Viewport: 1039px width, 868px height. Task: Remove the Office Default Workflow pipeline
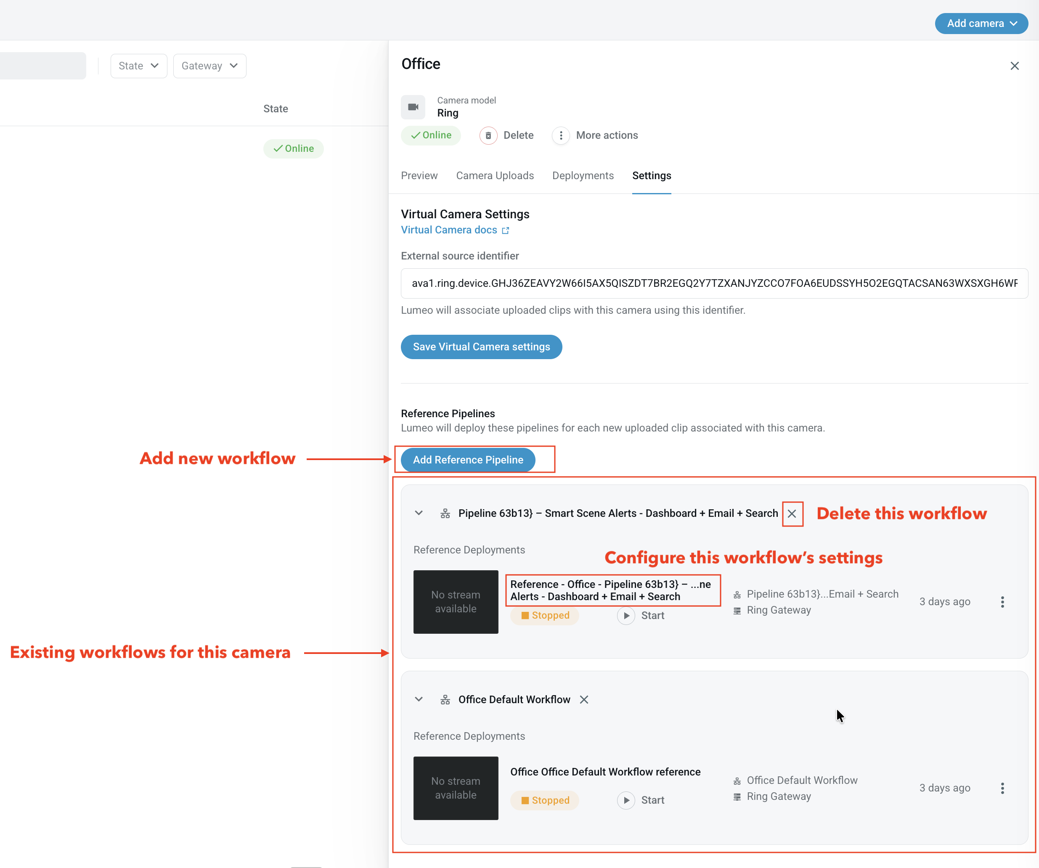tap(584, 699)
